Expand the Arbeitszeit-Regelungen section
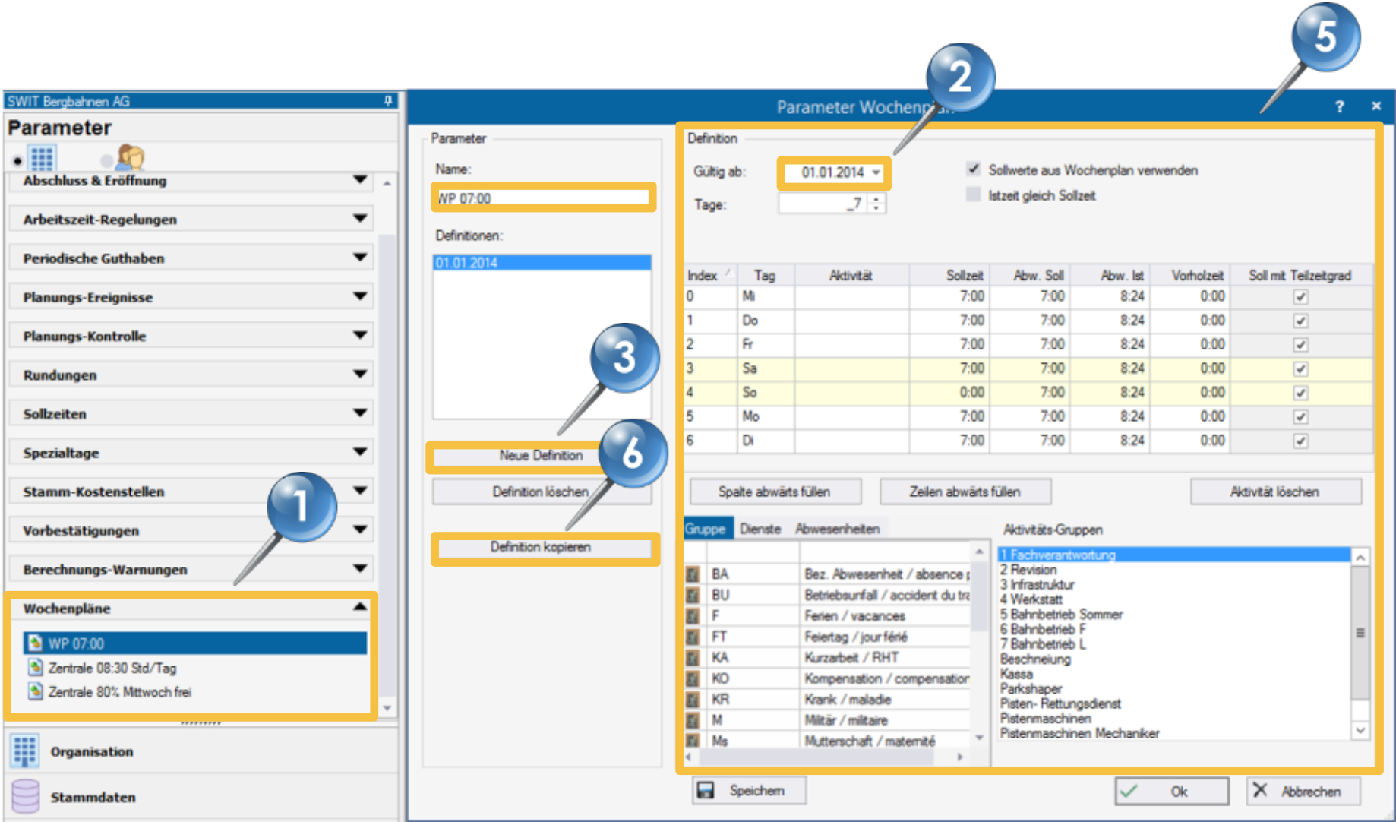The height and width of the screenshot is (822, 1396). click(x=360, y=219)
